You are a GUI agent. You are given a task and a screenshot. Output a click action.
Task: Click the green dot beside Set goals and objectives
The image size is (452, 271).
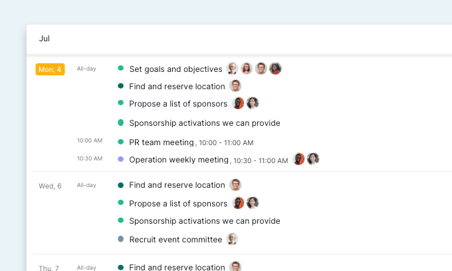point(120,68)
